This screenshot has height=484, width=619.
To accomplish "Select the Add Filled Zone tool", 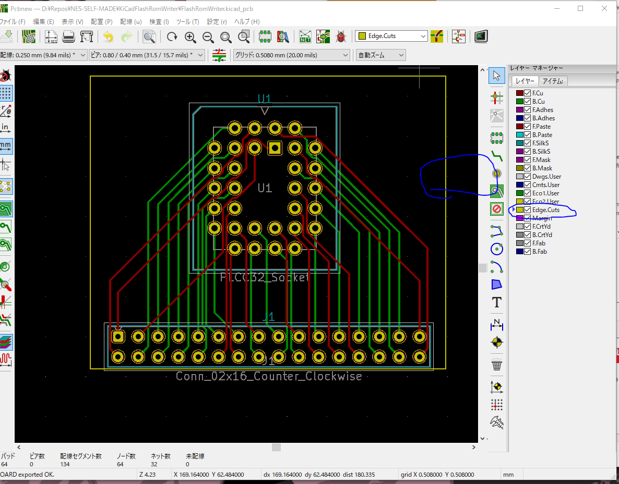I will (497, 191).
